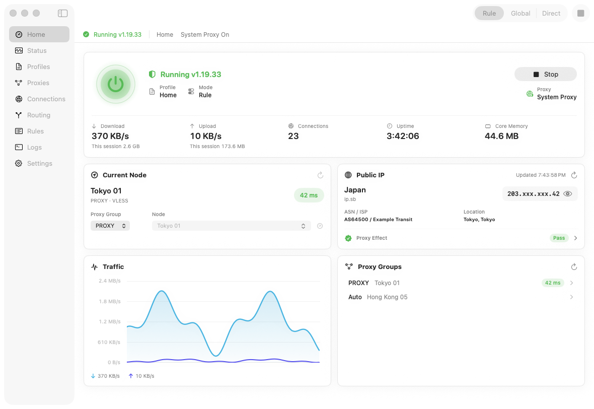Refresh the Current Node card
Viewport: 594px width, 409px height.
tap(320, 175)
